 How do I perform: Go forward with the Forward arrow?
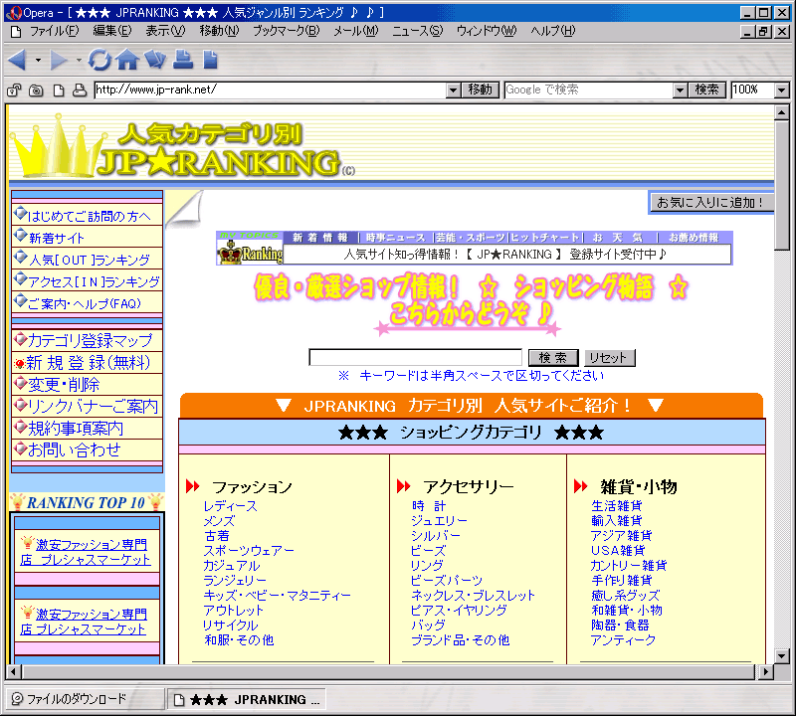click(58, 60)
